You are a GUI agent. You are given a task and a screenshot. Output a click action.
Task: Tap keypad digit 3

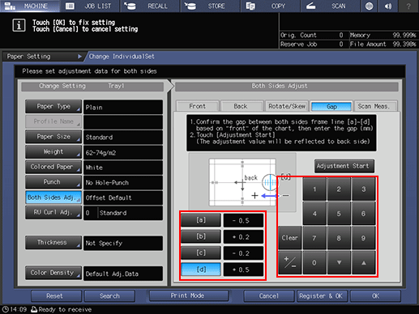pyautogui.click(x=363, y=189)
